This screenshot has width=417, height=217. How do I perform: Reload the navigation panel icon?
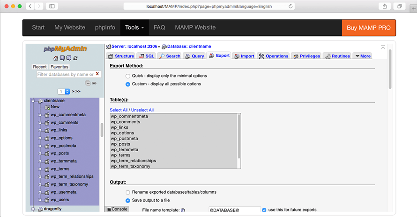(x=75, y=58)
